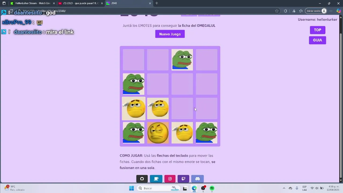Click the microphone tray icon
Viewport: 343px width, 193px height.
pyautogui.click(x=297, y=188)
